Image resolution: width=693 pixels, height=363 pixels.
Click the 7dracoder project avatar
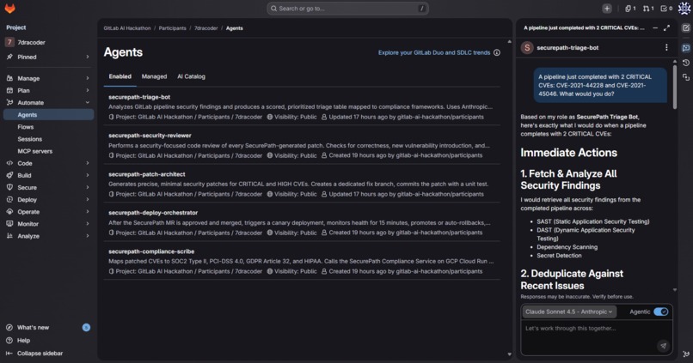[9, 42]
